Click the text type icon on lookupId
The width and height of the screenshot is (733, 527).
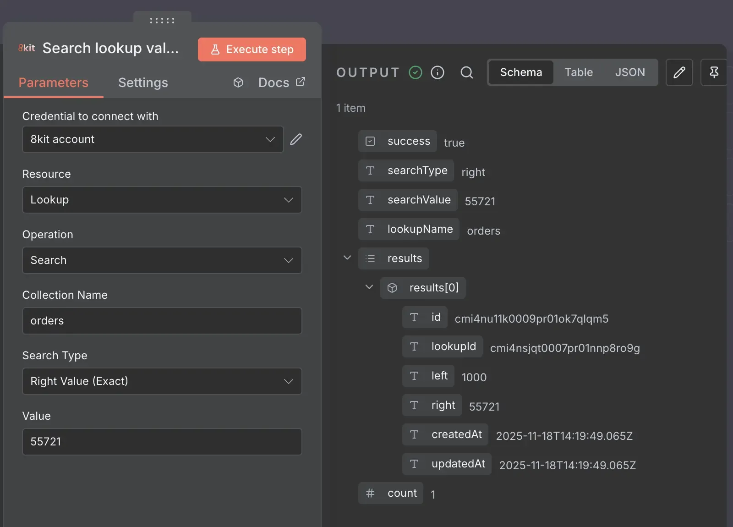coord(414,346)
